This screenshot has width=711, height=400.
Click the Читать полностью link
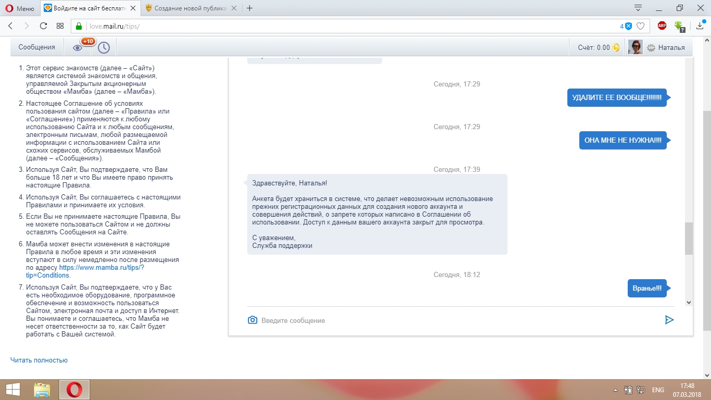coord(39,360)
